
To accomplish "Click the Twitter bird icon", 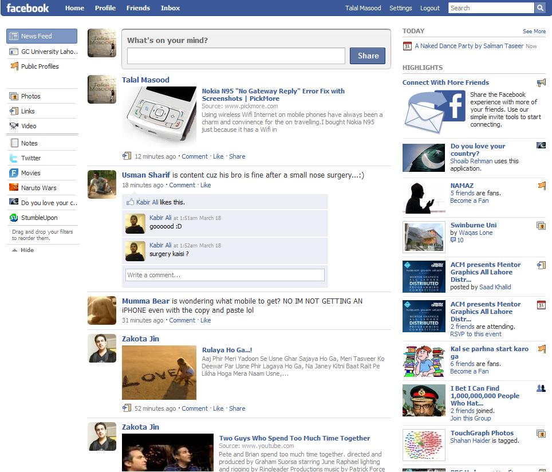I will 14,158.
